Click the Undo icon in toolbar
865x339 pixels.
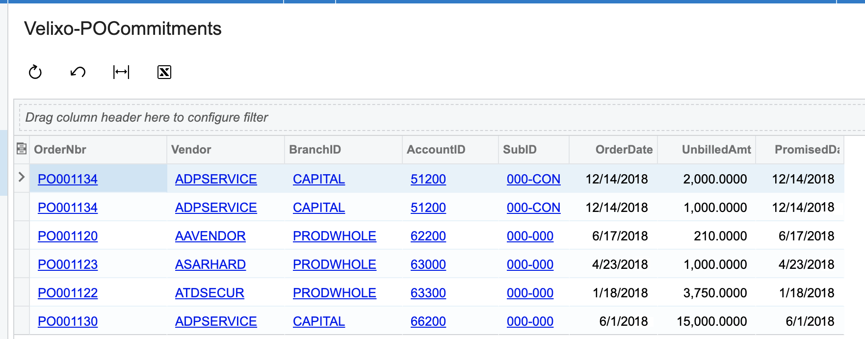tap(78, 72)
